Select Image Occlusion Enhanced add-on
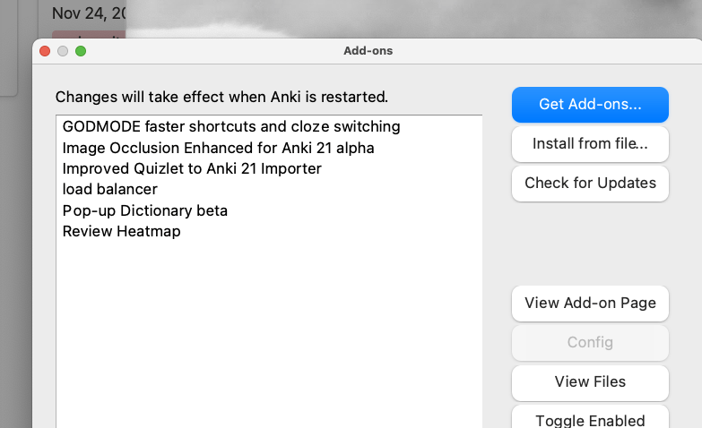702x428 pixels. [x=218, y=147]
